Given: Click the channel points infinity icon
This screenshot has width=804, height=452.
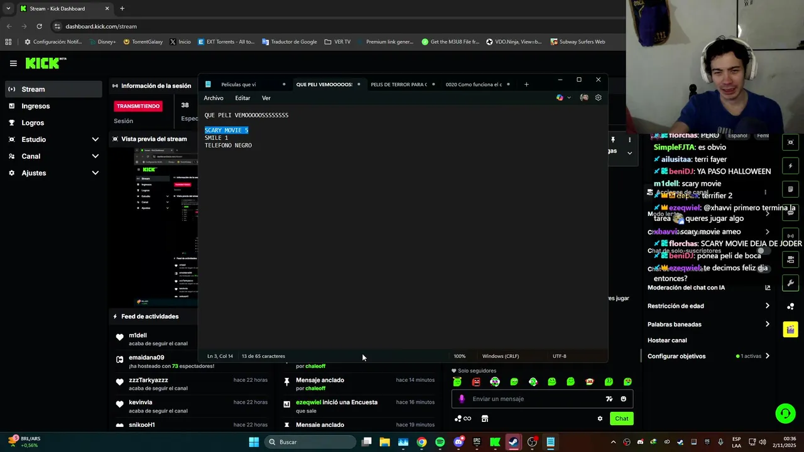Looking at the screenshot, I should (463, 419).
